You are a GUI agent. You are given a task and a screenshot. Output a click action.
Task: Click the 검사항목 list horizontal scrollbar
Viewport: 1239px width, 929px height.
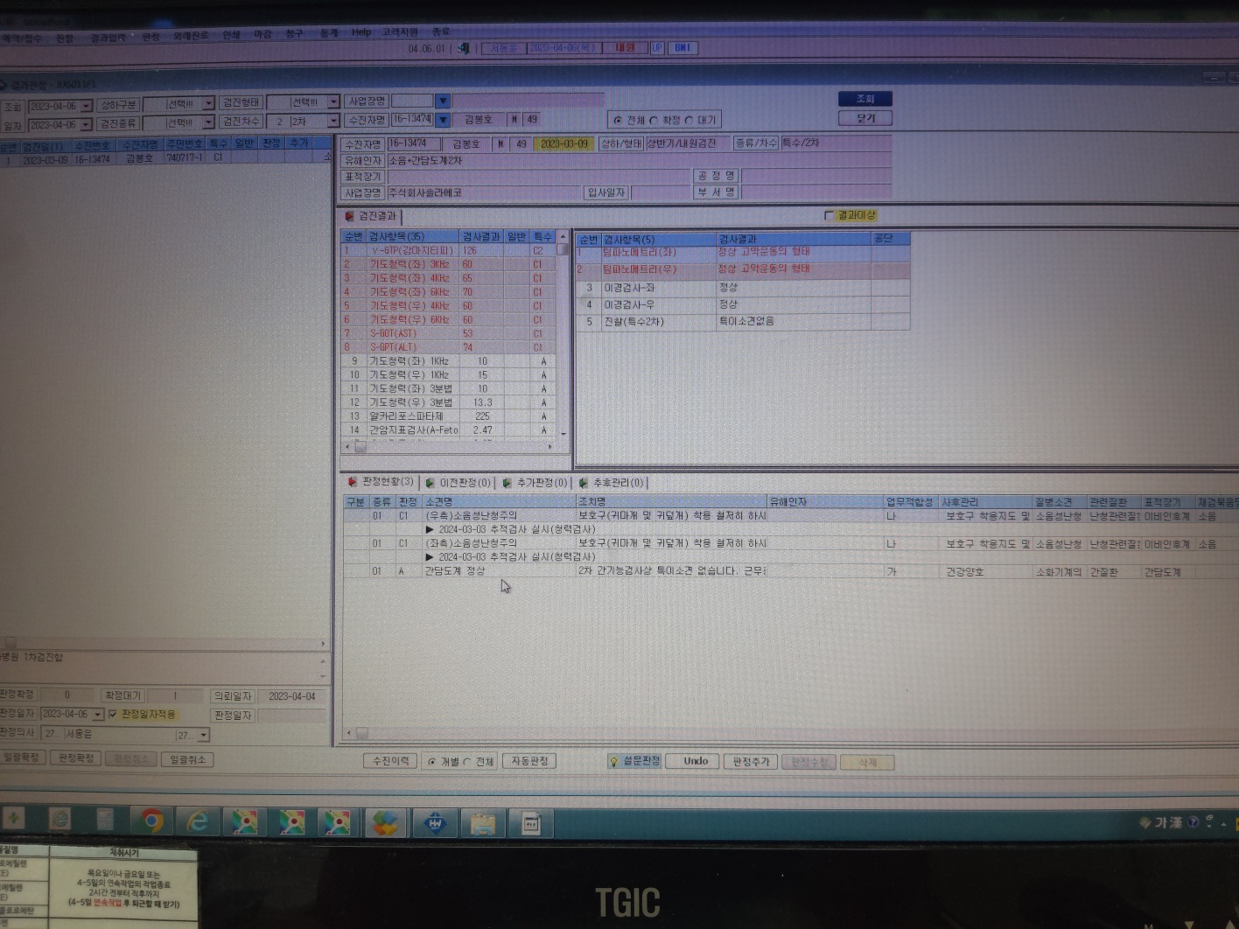(449, 447)
